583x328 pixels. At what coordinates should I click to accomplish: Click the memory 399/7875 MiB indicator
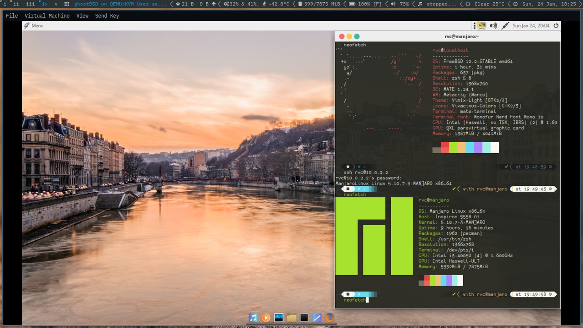319,4
